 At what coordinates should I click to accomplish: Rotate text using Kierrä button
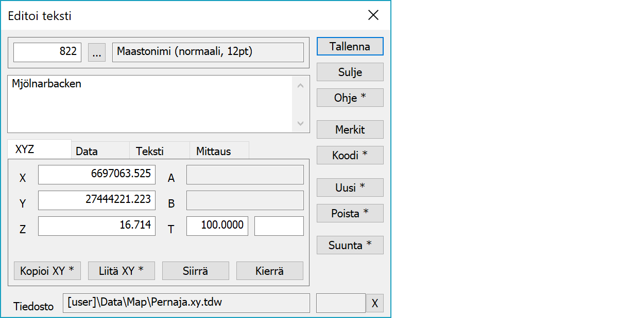(269, 271)
